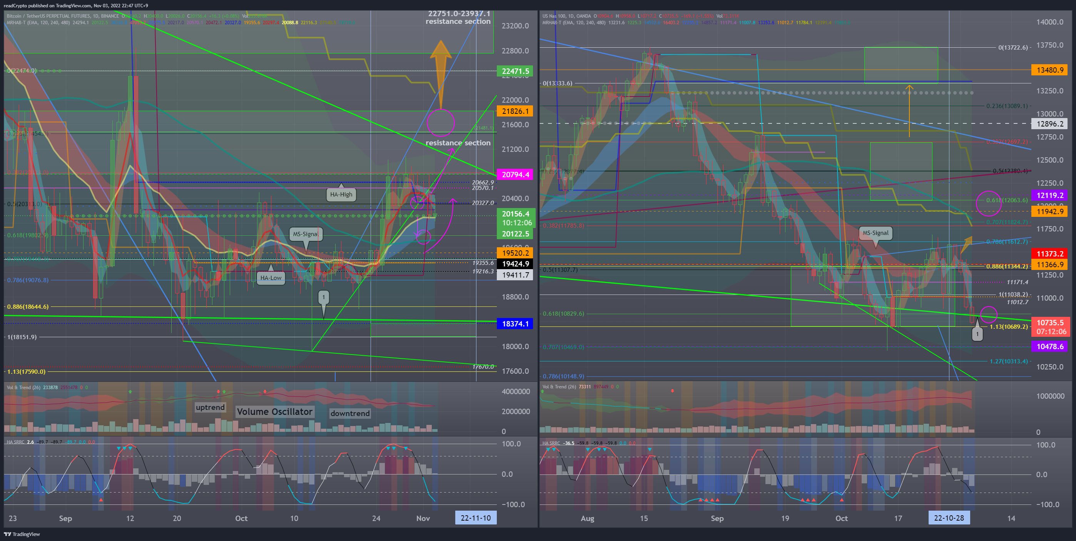Screen dimensions: 1076x541
Task: Click the 0.886(18644.6) Fibonacci label
Action: coord(28,306)
